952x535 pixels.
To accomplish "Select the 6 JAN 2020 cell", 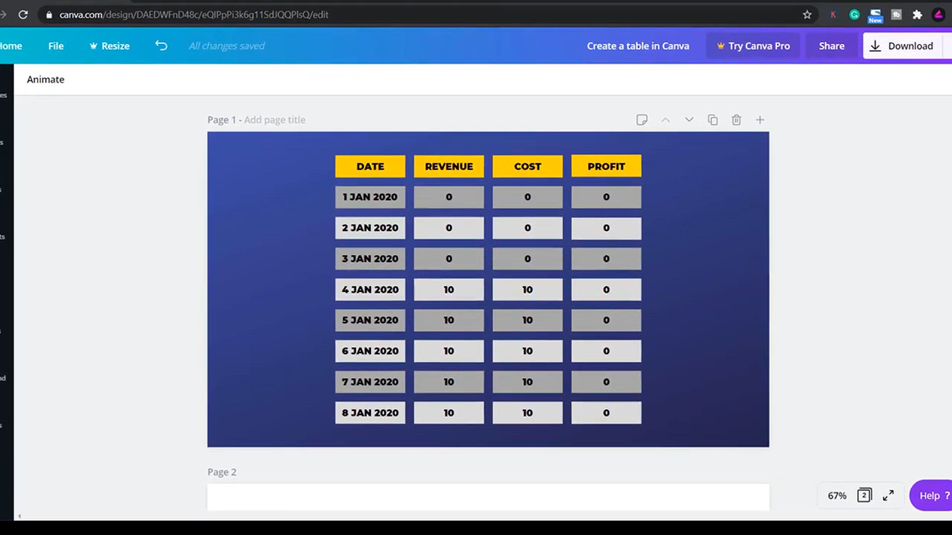I will [x=370, y=351].
